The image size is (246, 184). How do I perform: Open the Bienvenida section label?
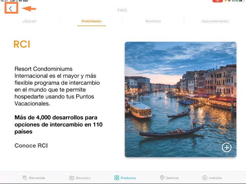point(37,178)
